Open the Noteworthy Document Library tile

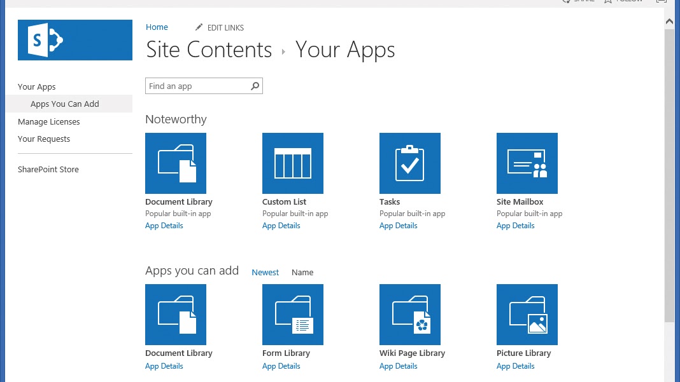pyautogui.click(x=176, y=163)
